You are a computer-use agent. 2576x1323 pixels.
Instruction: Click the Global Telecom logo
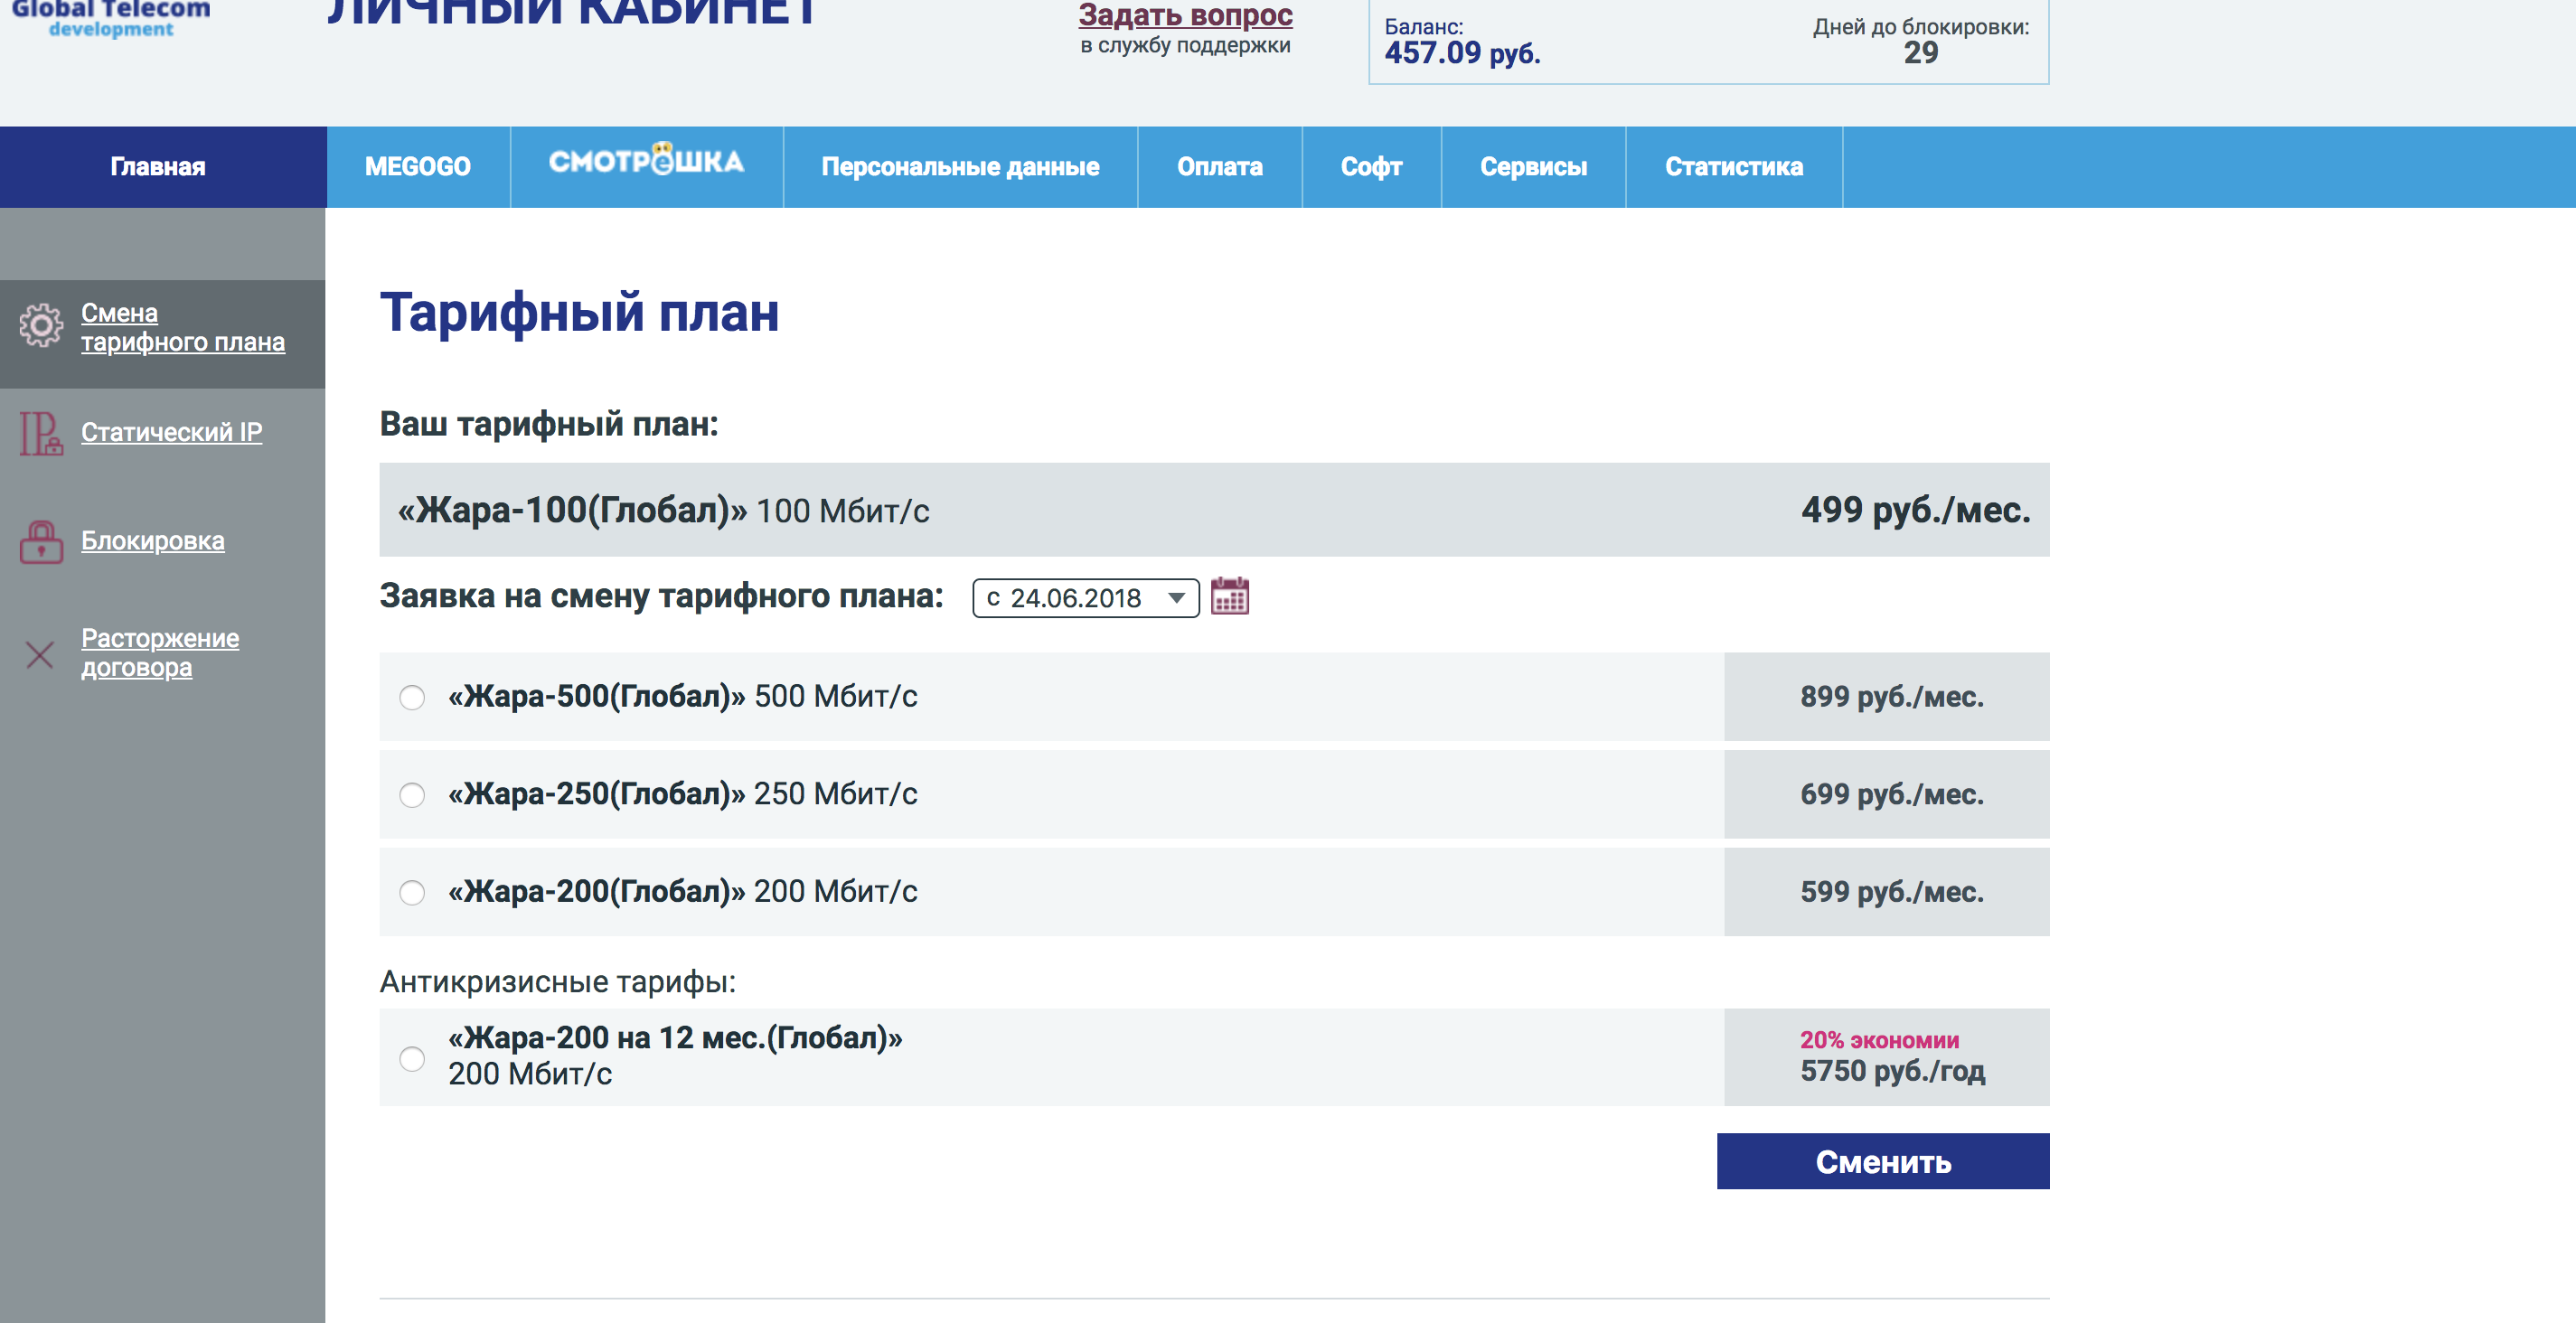tap(111, 18)
